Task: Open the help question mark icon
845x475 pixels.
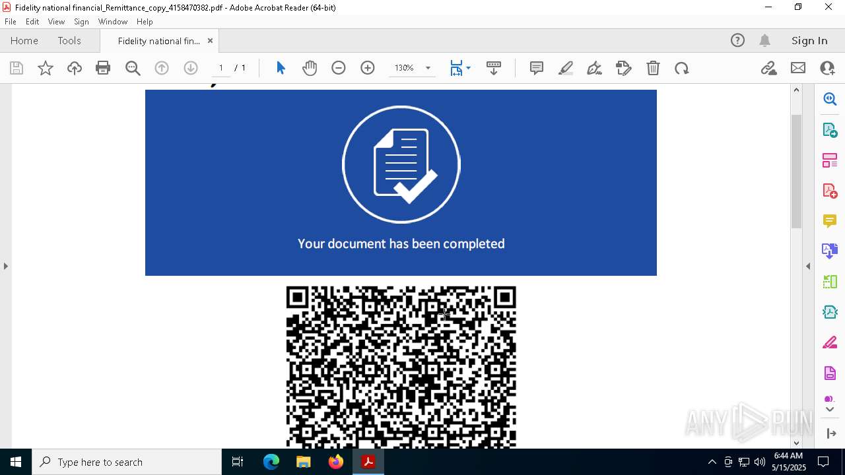Action: click(x=737, y=41)
